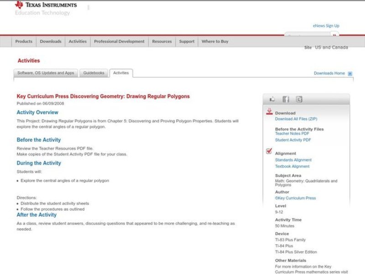Open the Teacher Notes PDF
Screen dimensions: 365x274
292,134
